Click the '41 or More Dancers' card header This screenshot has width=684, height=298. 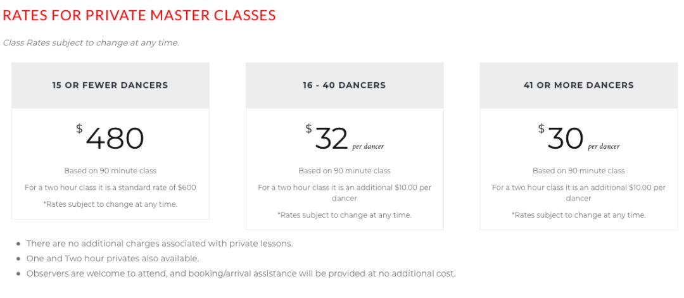[578, 85]
